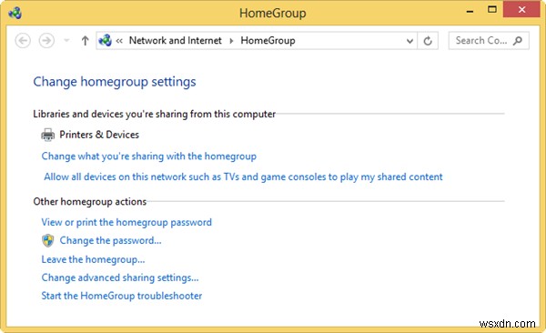This screenshot has height=333, width=546.
Task: Minimize the HomeGroup window
Action: [470, 11]
